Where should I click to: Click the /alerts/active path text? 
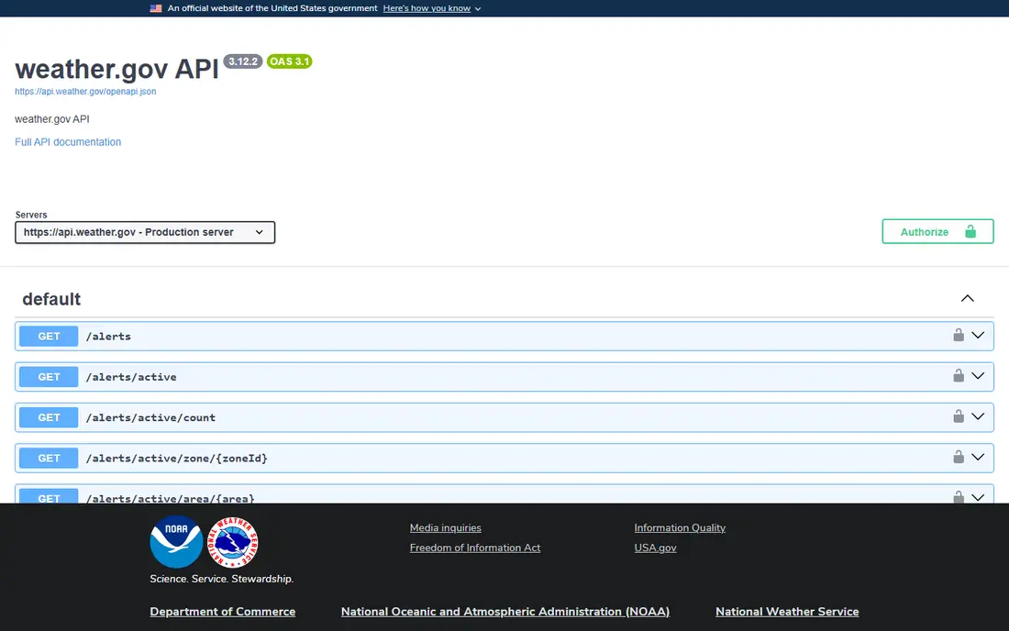pyautogui.click(x=131, y=377)
